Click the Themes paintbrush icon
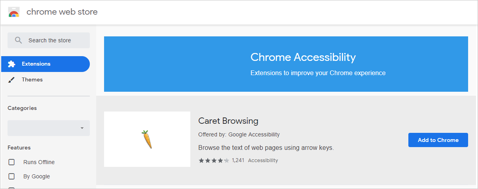The image size is (478, 189). click(11, 80)
